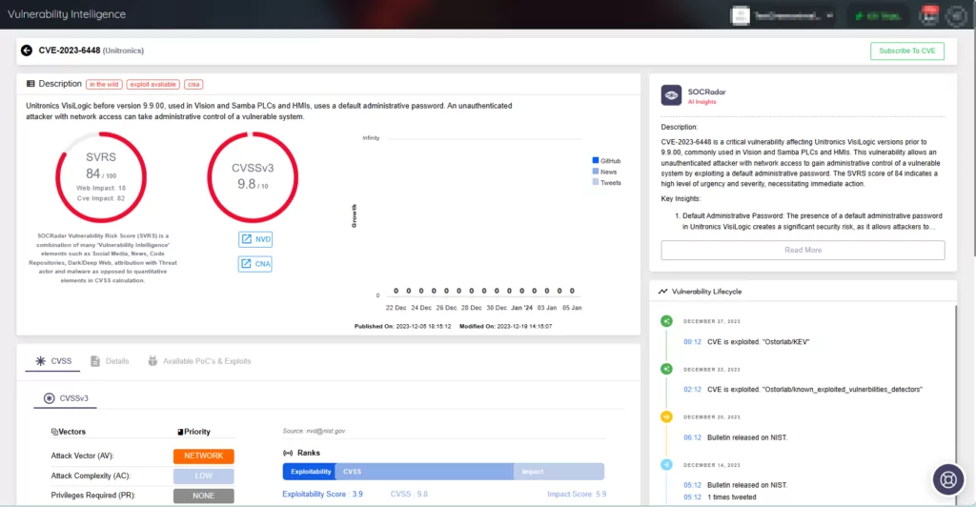Click the Ranks signal icon
This screenshot has height=507, width=976.
[288, 453]
